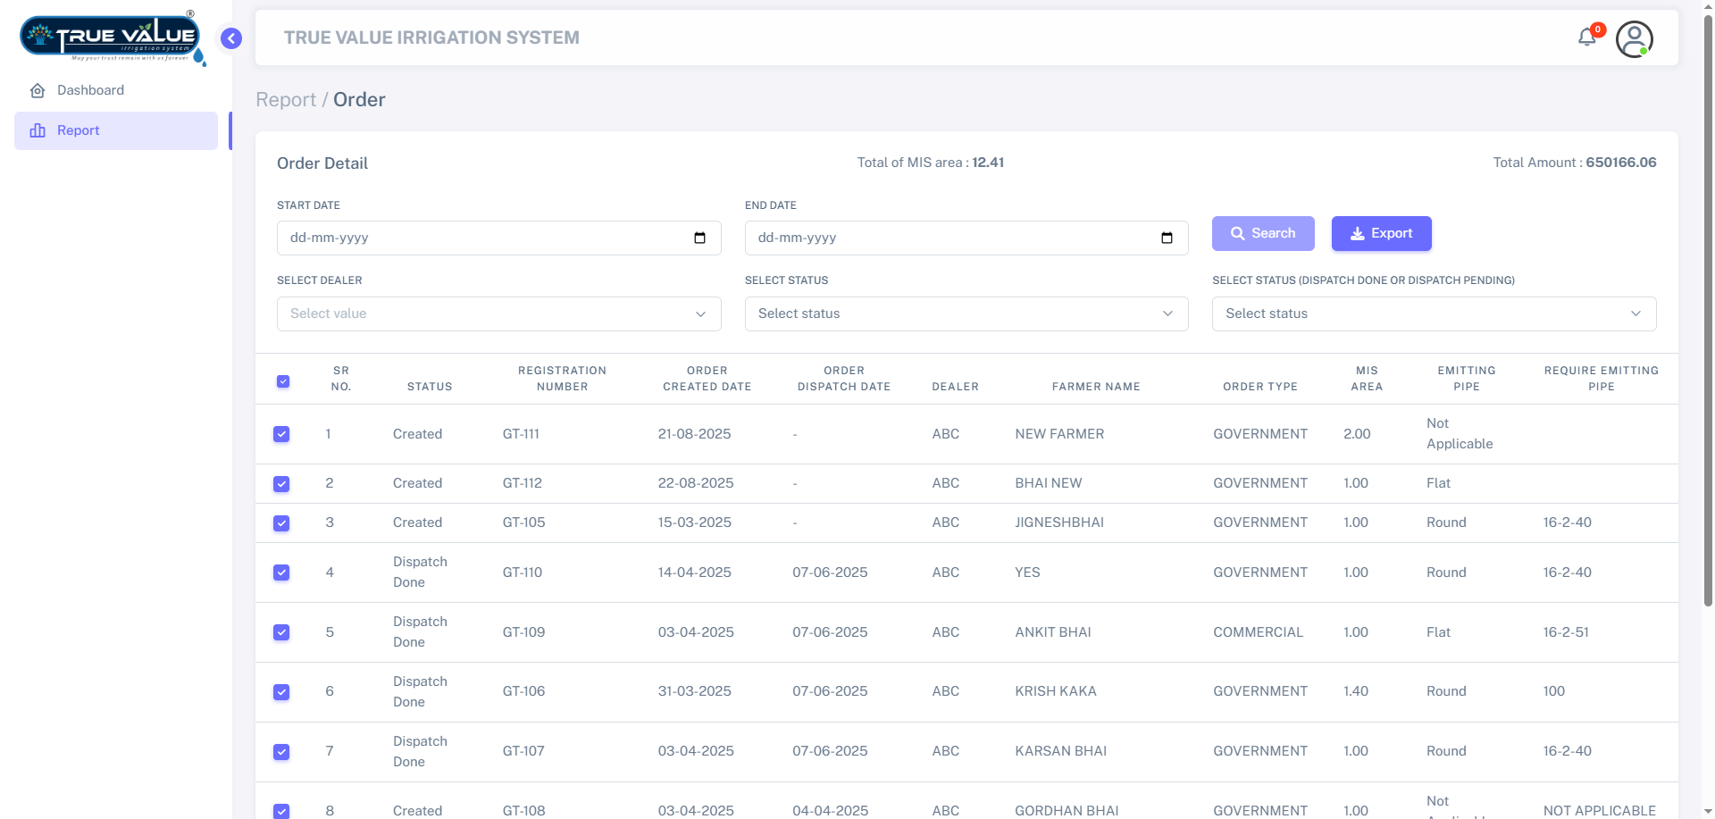
Task: Click the Dashboard home icon
Action: 38,91
